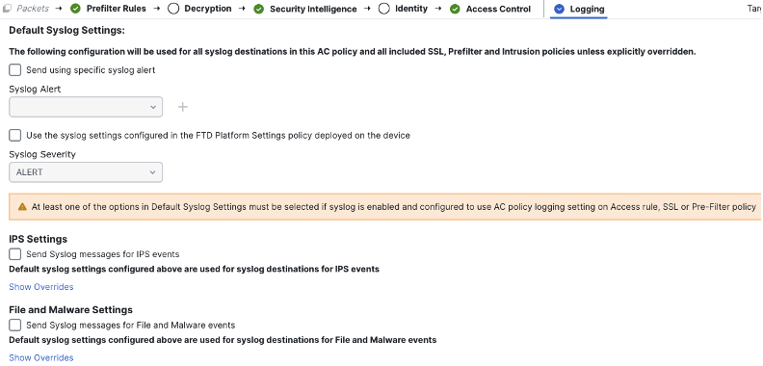Switch to the Logging tab
The height and width of the screenshot is (366, 763).
click(x=587, y=9)
